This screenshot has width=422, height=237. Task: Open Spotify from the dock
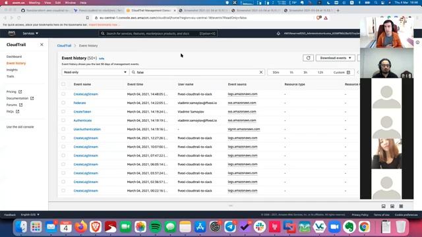[x=156, y=227]
